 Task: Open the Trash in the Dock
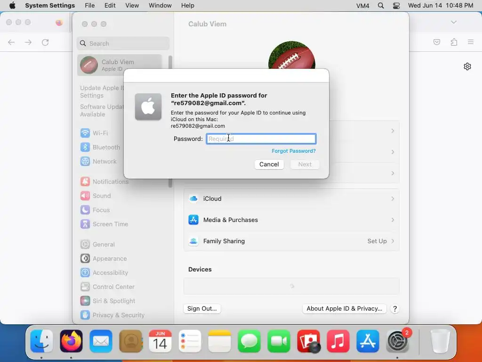[440, 341]
